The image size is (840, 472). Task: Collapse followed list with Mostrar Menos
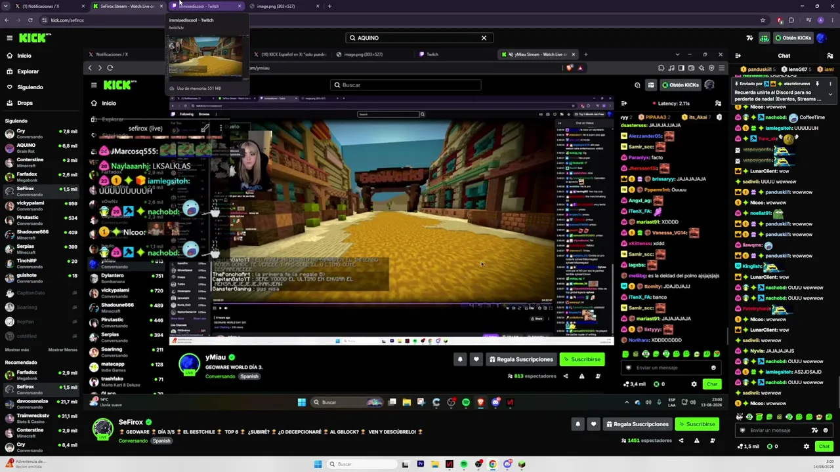click(63, 350)
